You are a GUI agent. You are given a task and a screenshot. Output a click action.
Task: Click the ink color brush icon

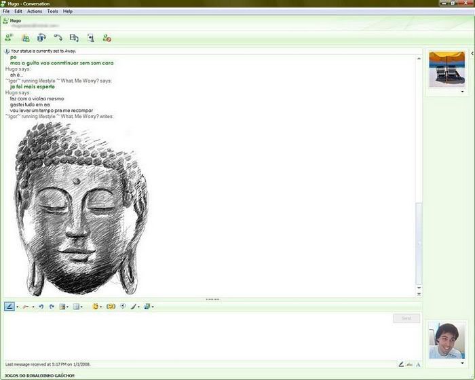tap(133, 307)
